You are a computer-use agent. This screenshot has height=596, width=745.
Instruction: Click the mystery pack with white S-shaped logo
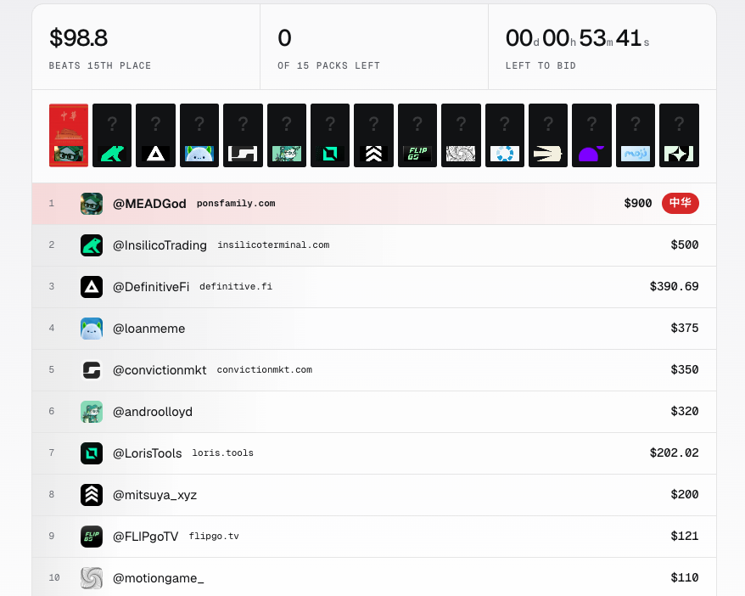(x=243, y=136)
